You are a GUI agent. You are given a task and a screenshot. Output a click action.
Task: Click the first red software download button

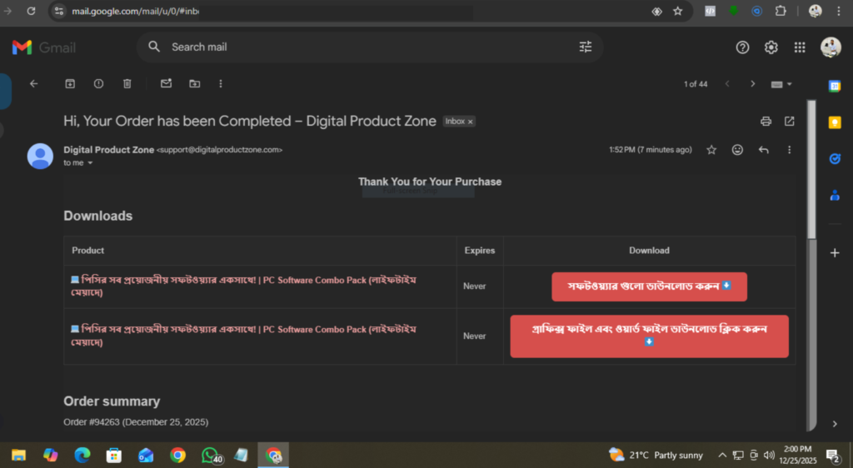[649, 286]
